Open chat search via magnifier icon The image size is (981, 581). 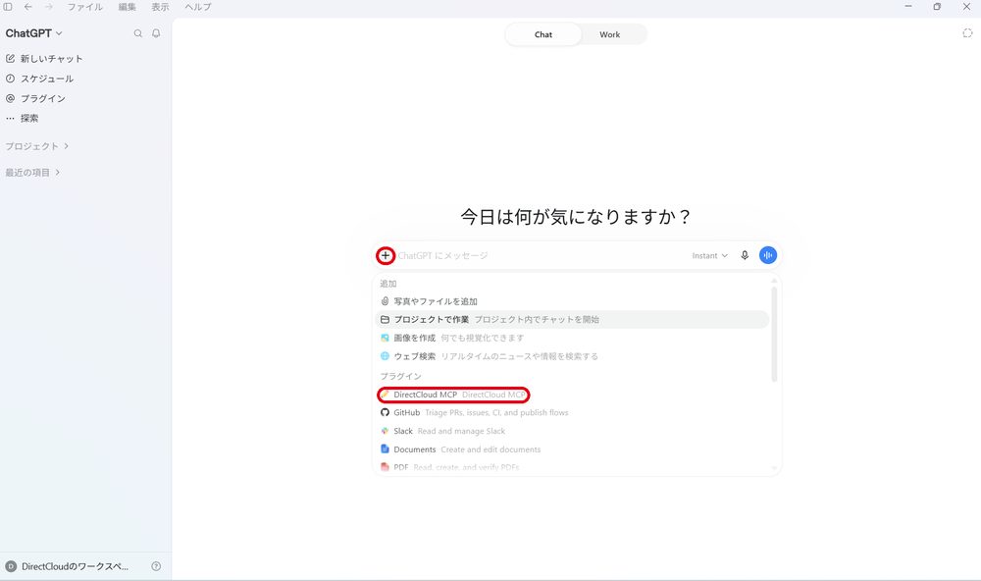137,33
